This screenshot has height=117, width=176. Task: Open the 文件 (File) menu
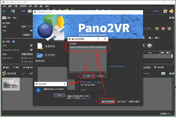(3, 6)
